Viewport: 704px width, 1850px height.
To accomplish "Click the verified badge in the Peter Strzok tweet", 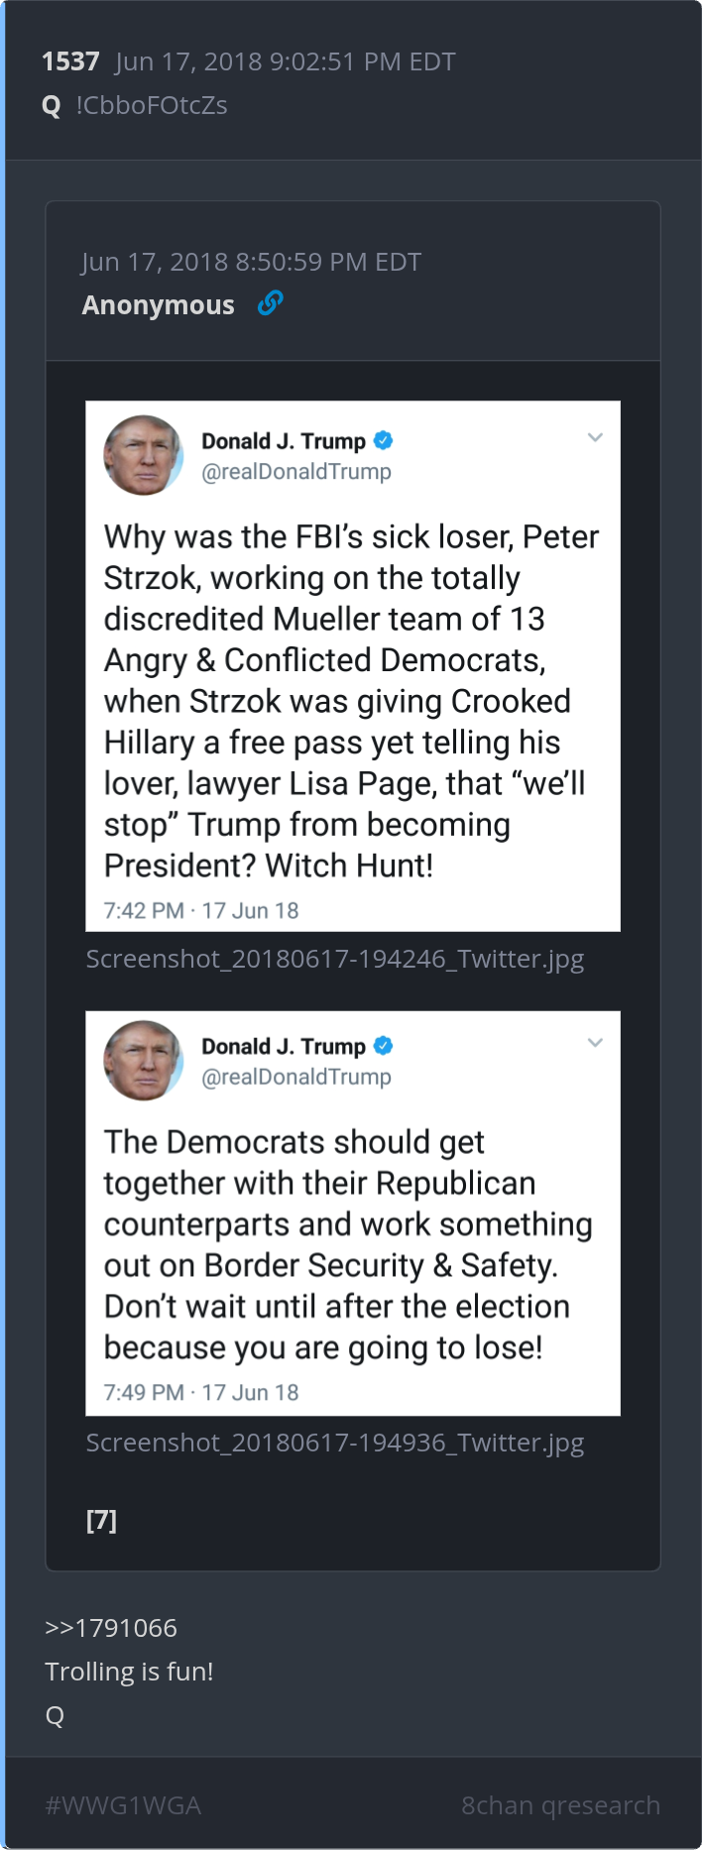I will (x=384, y=440).
